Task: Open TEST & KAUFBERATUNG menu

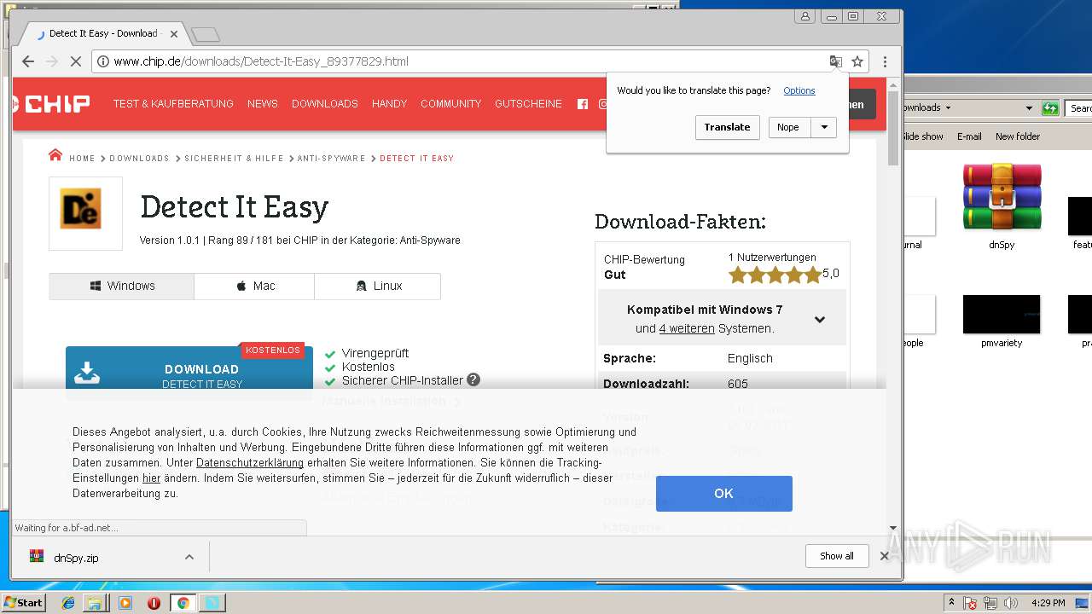Action: tap(173, 104)
